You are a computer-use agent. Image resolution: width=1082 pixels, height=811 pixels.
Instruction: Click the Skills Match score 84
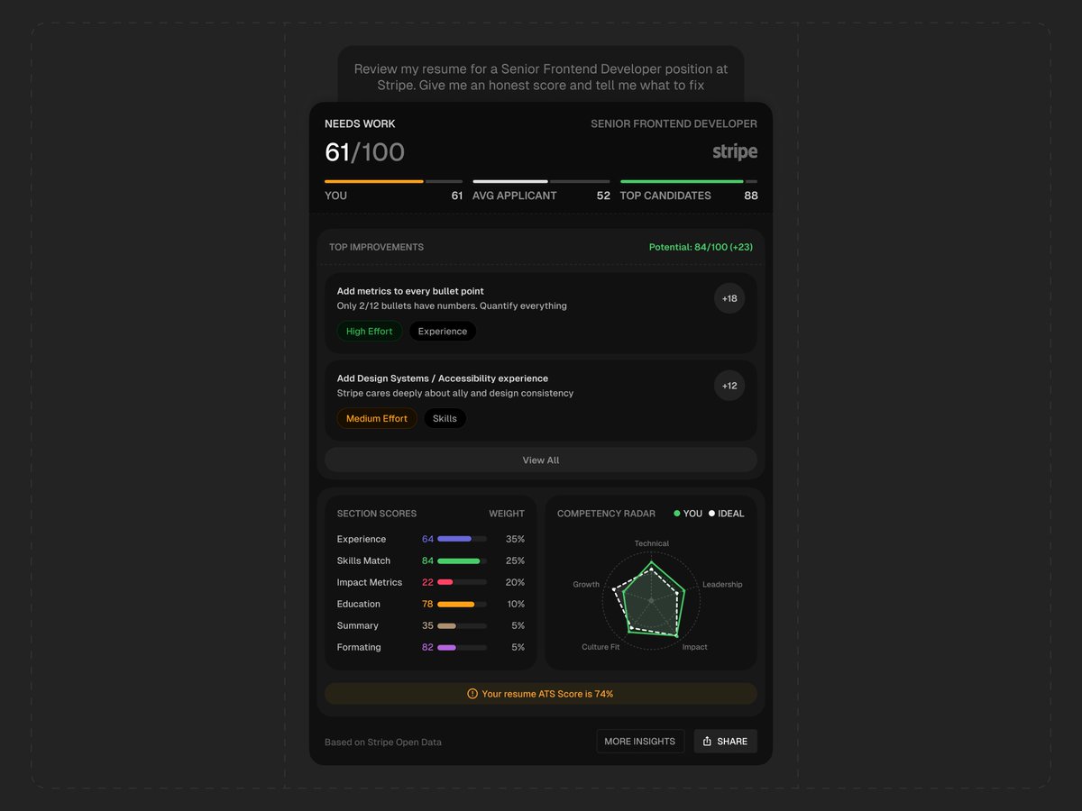[427, 560]
